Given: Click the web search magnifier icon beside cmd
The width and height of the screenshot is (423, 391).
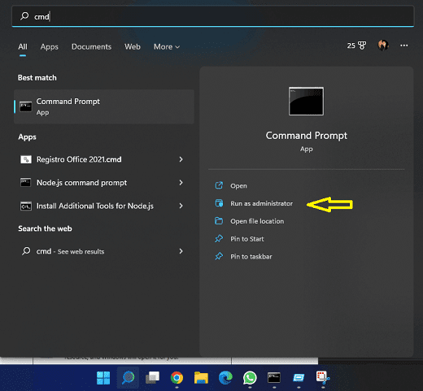Looking at the screenshot, I should (26, 251).
